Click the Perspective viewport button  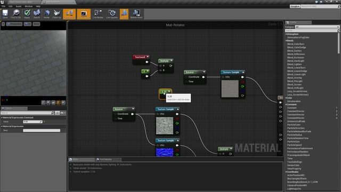(14, 24)
